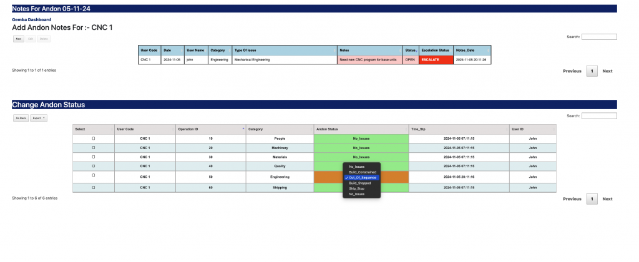Select the Shipping row checkbox
The image size is (639, 262).
[94, 187]
